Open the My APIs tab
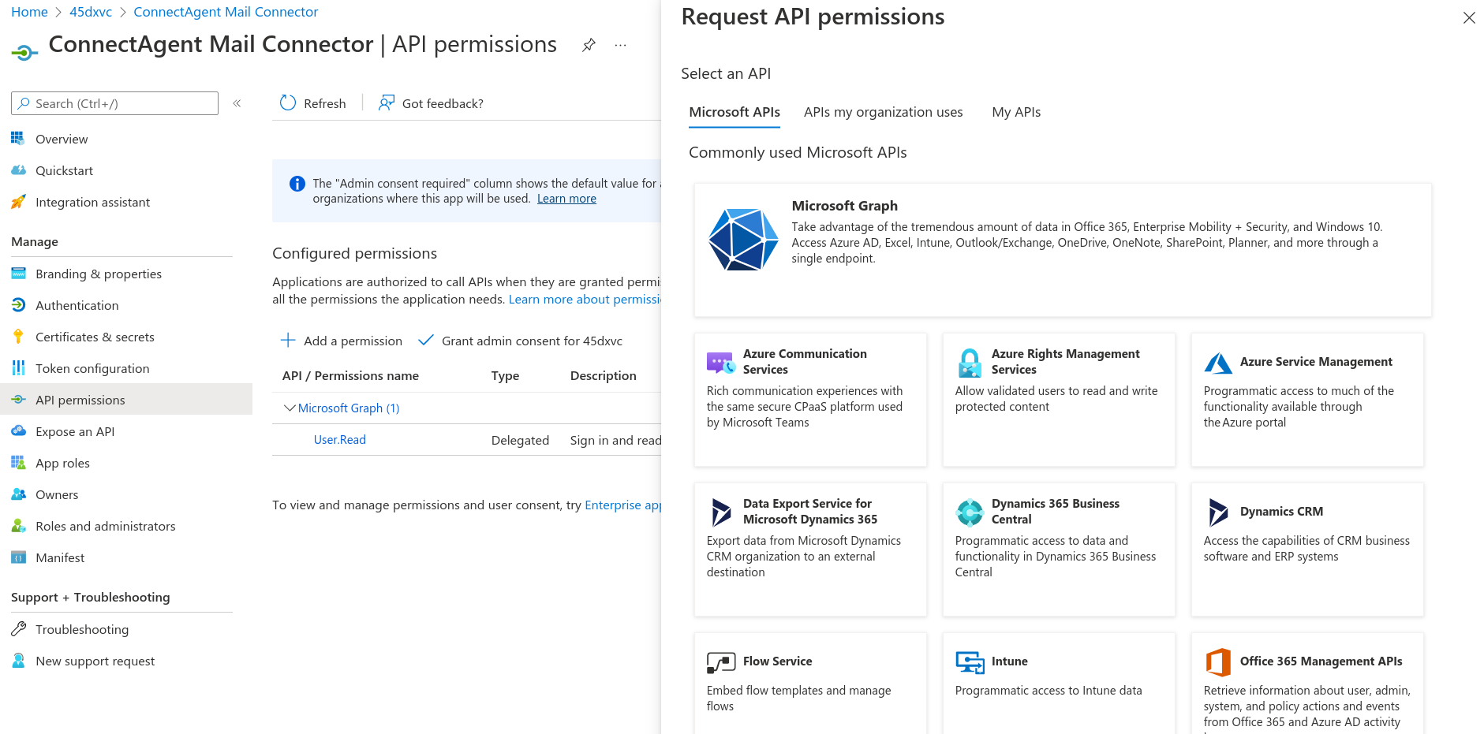 [x=1016, y=112]
